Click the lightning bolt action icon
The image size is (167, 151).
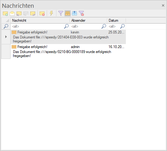click(51, 13)
